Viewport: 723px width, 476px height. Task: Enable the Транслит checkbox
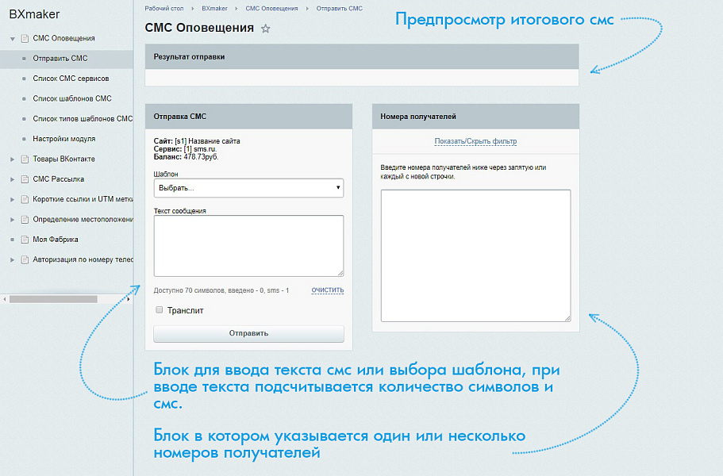159,310
